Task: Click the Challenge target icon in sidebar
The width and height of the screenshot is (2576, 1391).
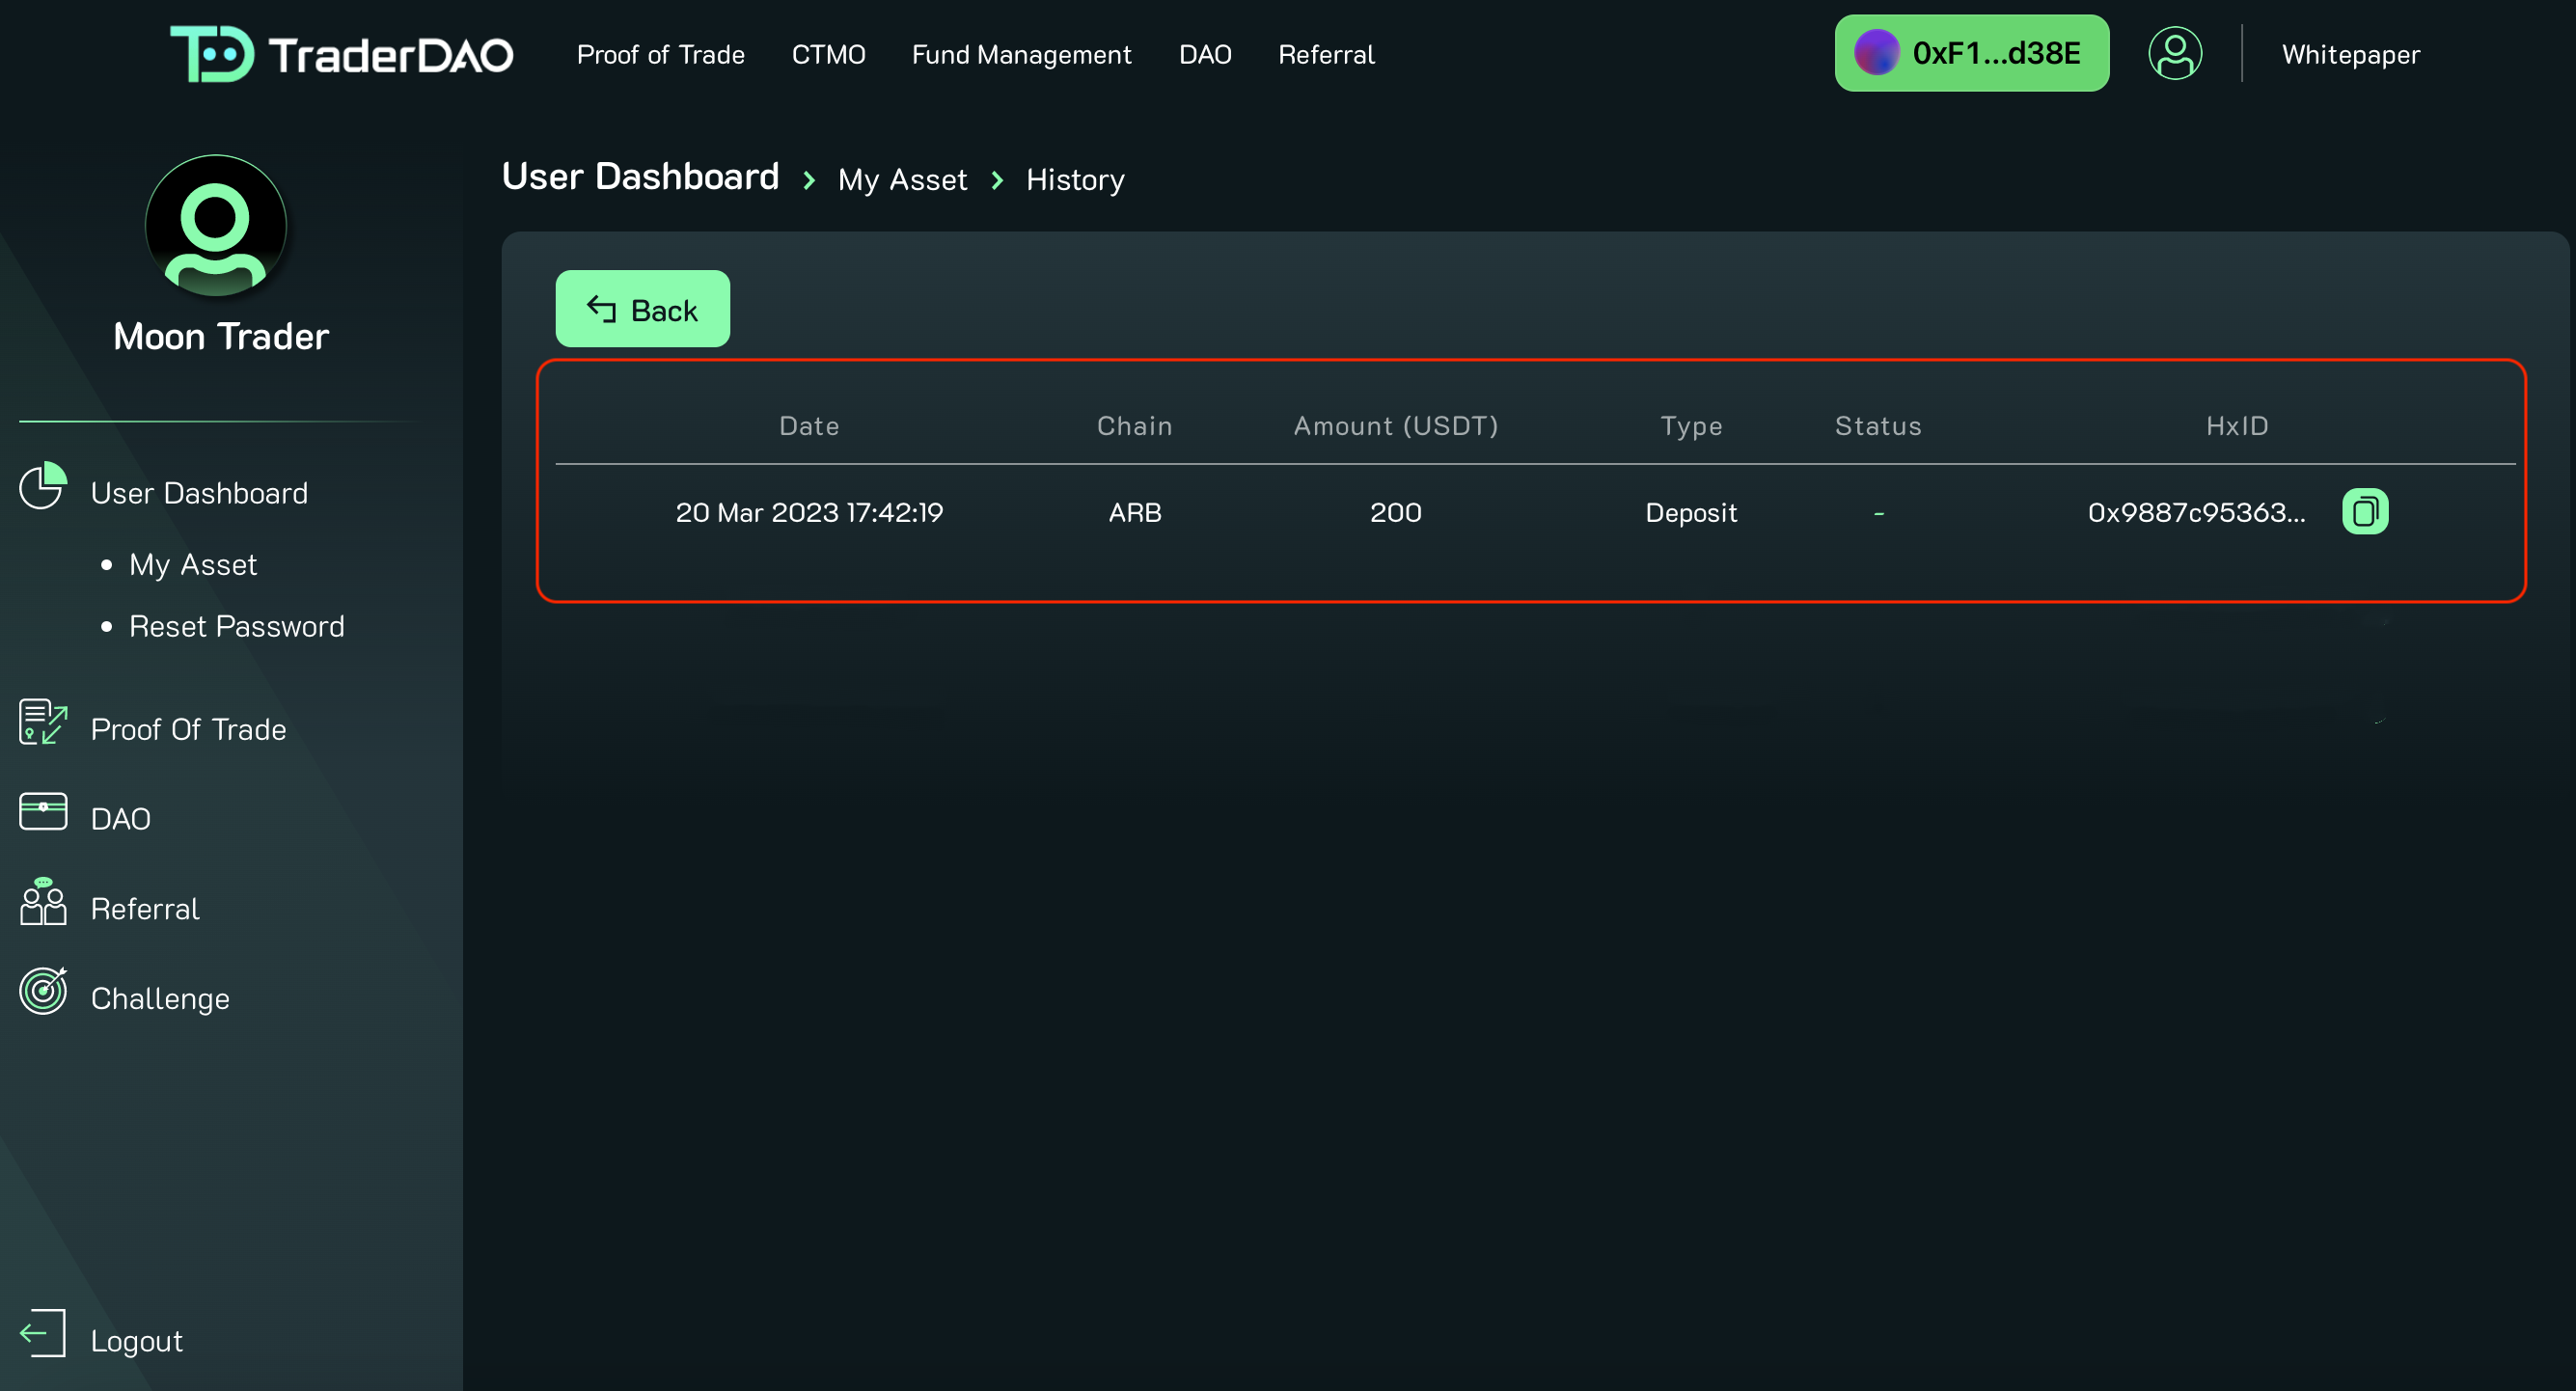Action: [43, 991]
